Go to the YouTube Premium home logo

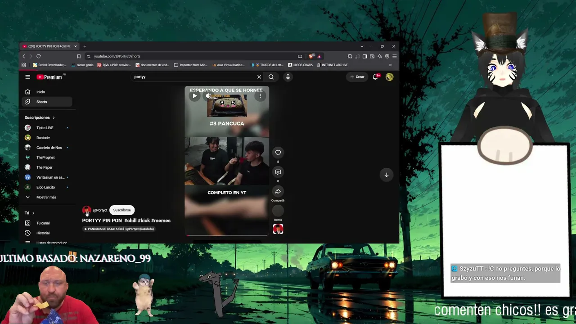click(49, 77)
